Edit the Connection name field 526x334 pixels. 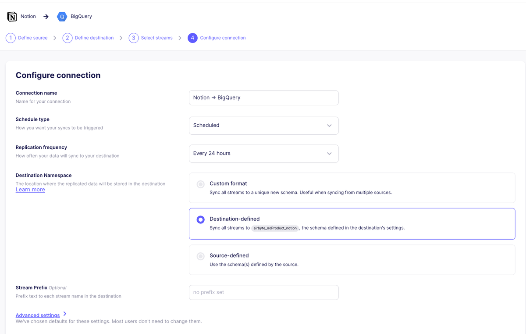pos(263,98)
